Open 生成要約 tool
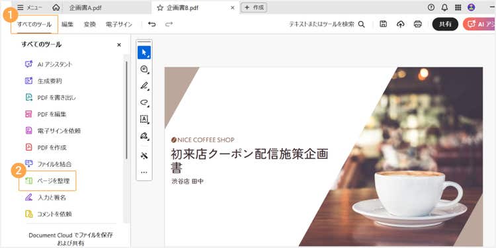 pos(44,81)
